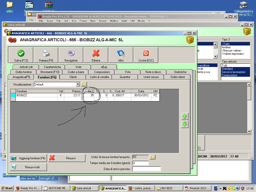Click the yellow cube icon in Anagrafica header

(190, 40)
